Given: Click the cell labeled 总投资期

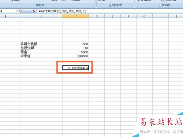Looking at the screenshot, I should (x=41, y=48).
